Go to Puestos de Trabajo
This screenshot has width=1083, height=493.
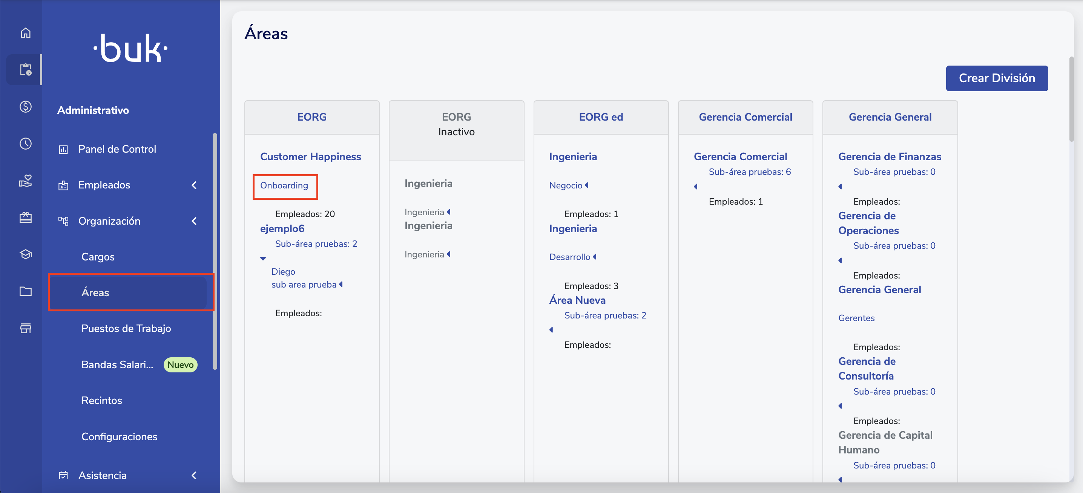tap(126, 328)
